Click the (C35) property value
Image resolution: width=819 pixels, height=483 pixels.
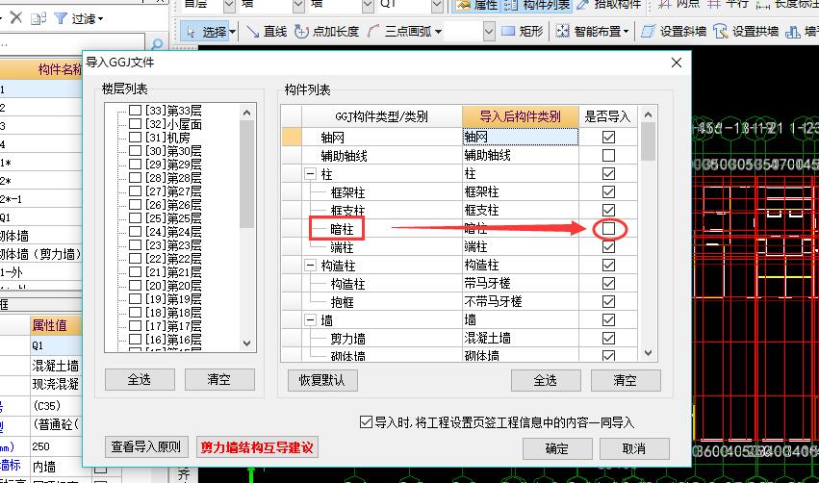[46, 406]
